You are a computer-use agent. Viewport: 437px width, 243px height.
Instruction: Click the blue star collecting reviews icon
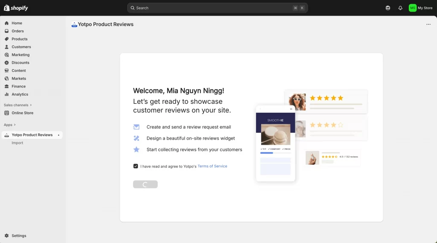point(136,149)
